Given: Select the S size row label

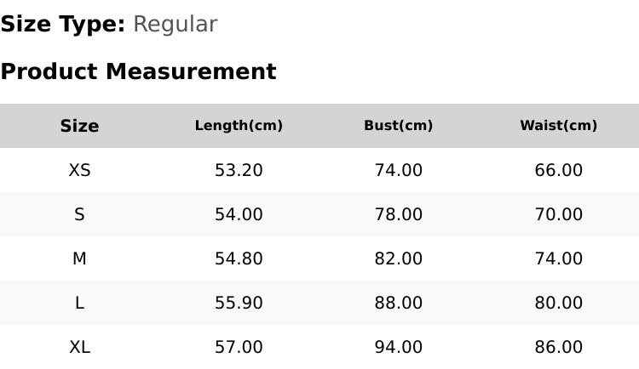Looking at the screenshot, I should coord(79,214).
